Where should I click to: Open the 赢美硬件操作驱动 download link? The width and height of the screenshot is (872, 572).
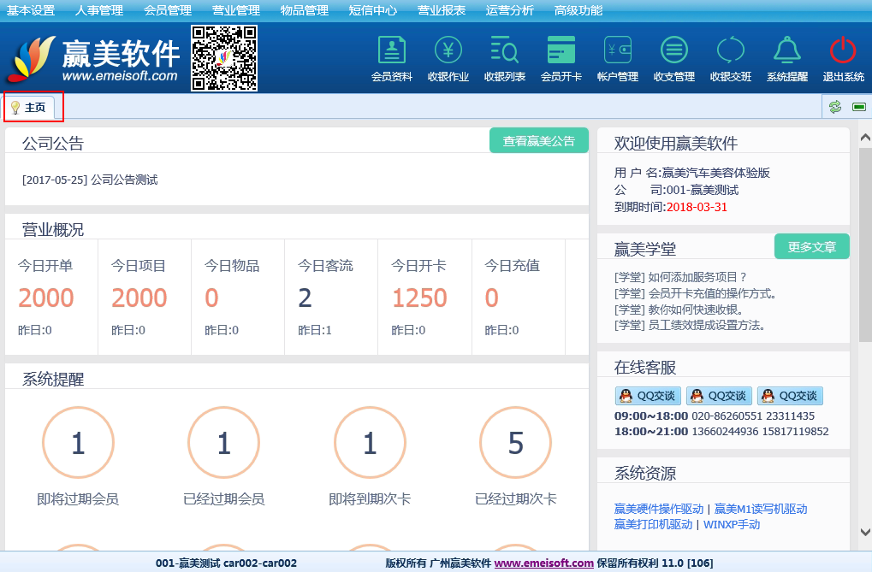pyautogui.click(x=659, y=509)
